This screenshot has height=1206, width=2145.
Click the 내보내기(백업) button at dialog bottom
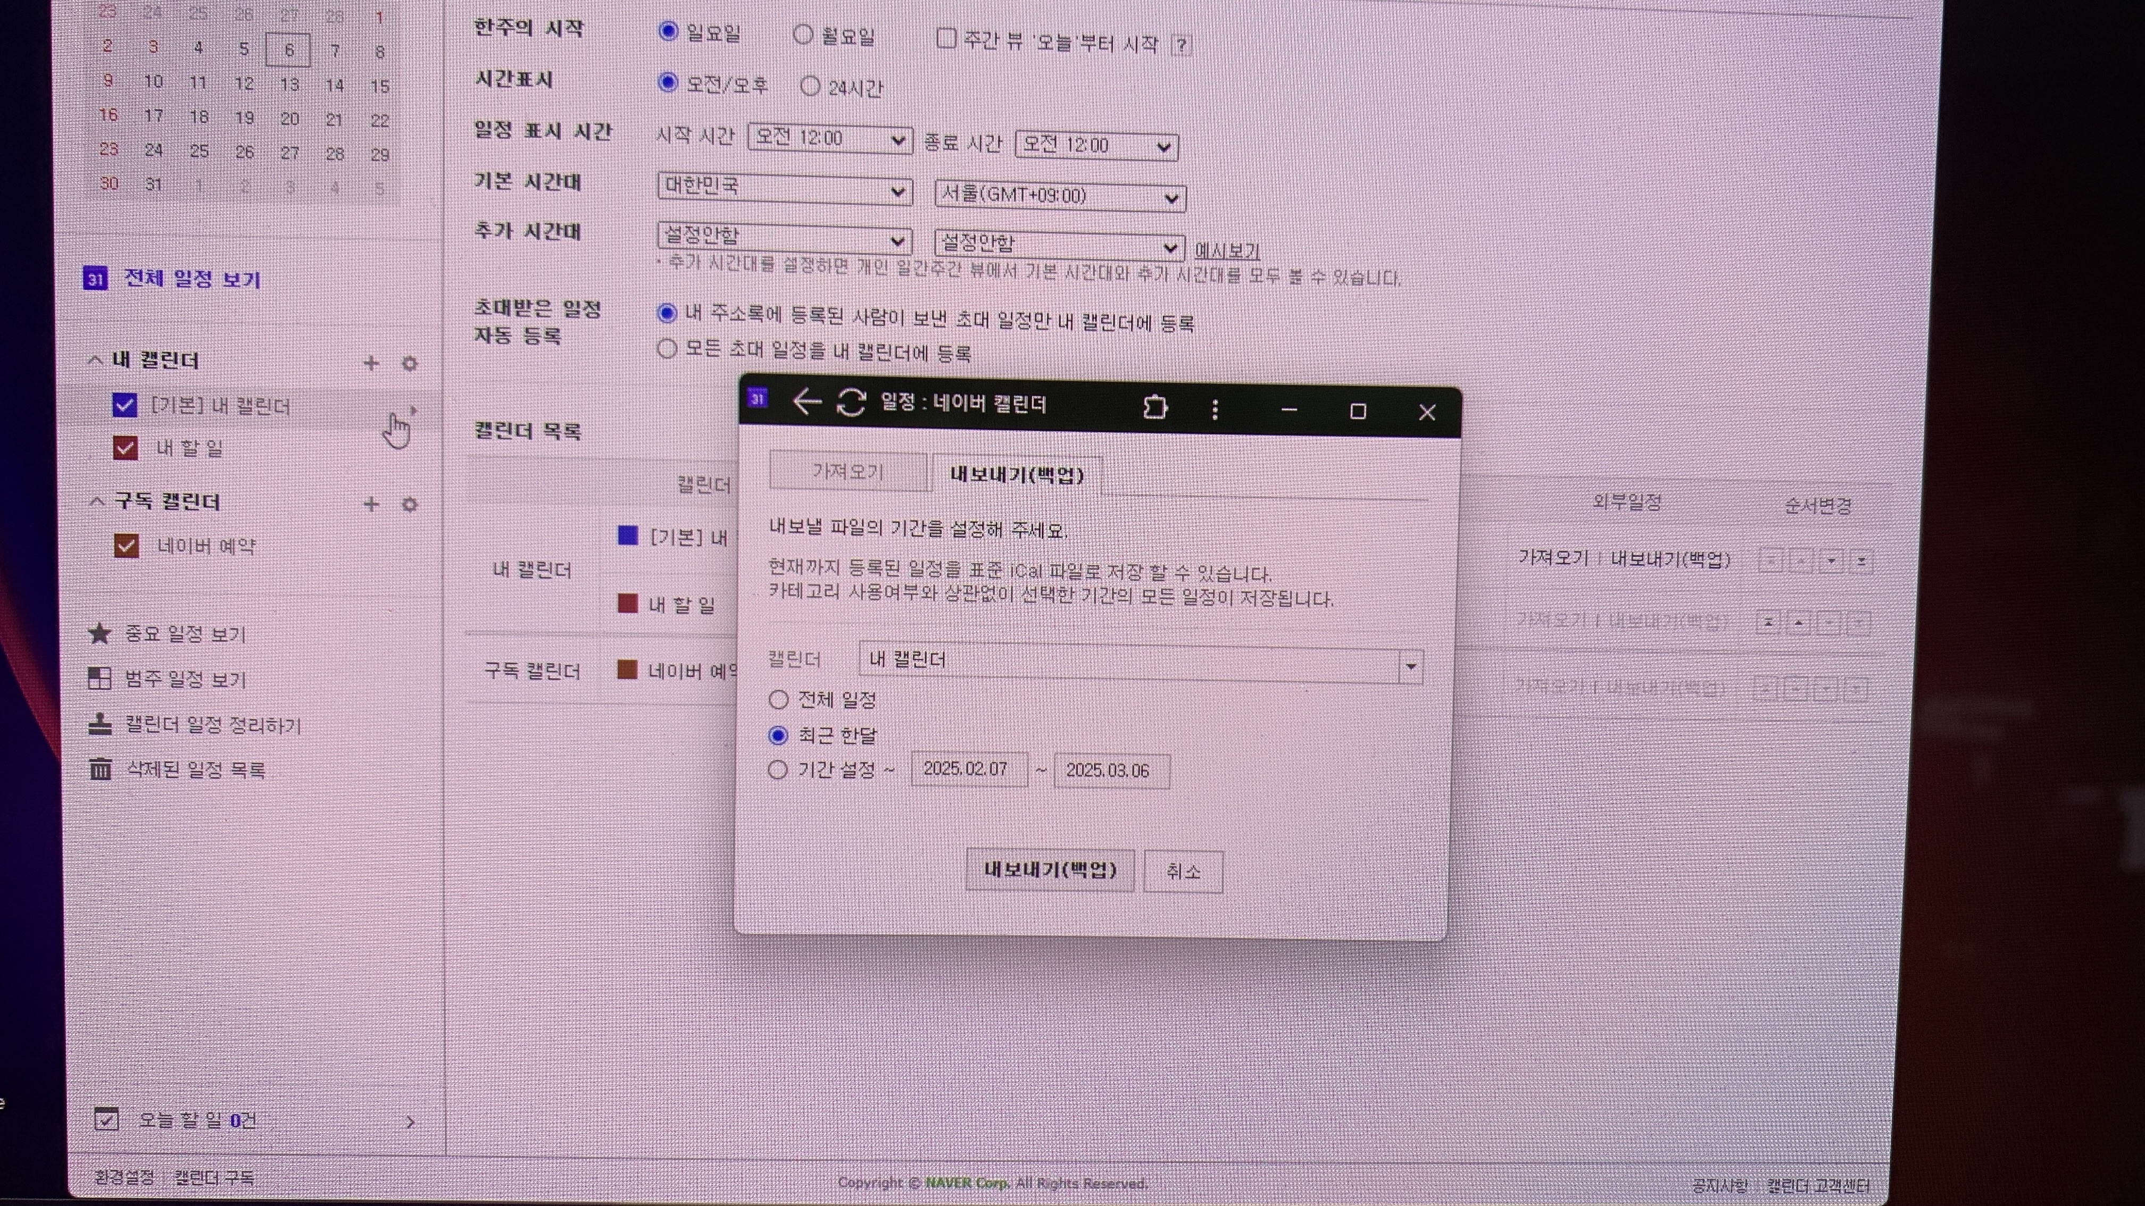click(1049, 870)
